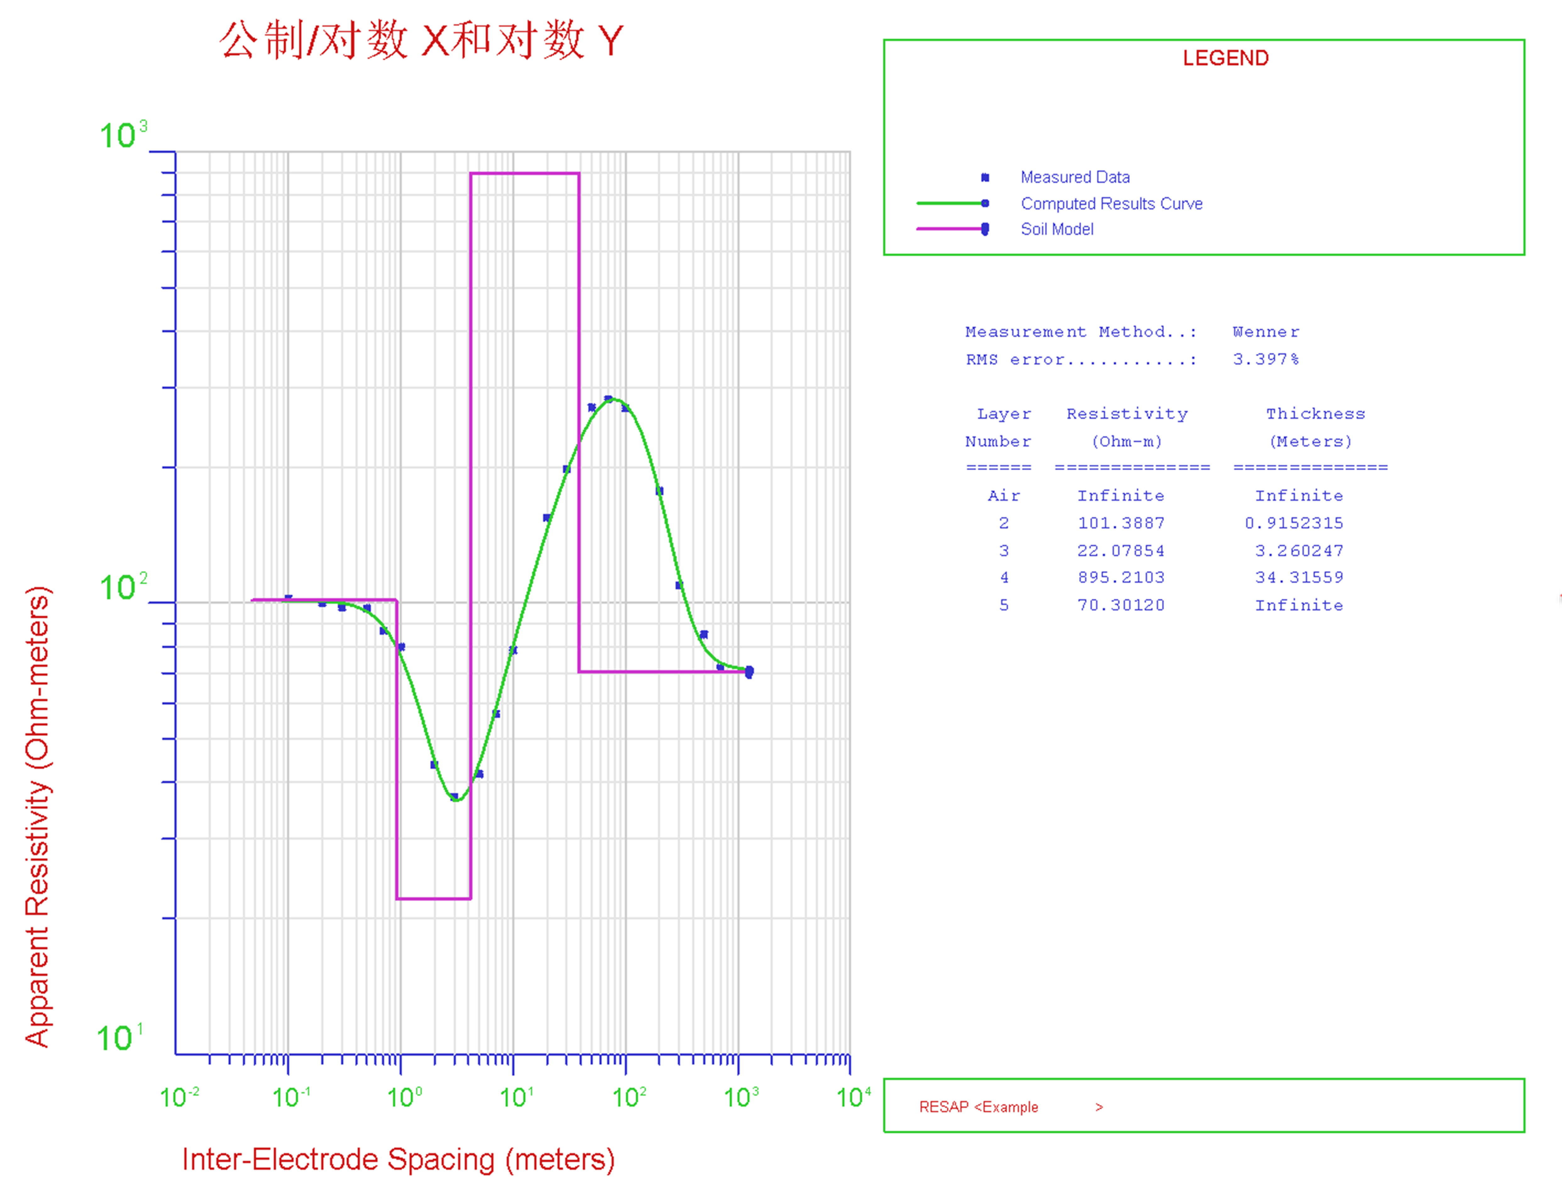
Task: Click the measured data point at curve peak
Action: 608,399
